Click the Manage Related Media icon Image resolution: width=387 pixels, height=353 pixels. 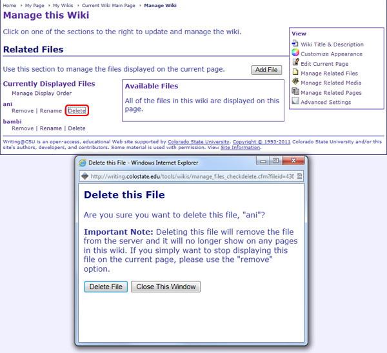[x=295, y=83]
